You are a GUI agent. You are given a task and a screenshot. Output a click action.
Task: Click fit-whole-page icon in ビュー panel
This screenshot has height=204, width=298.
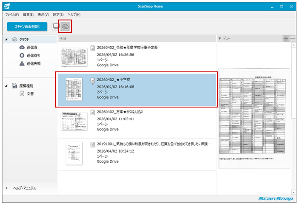(x=286, y=39)
